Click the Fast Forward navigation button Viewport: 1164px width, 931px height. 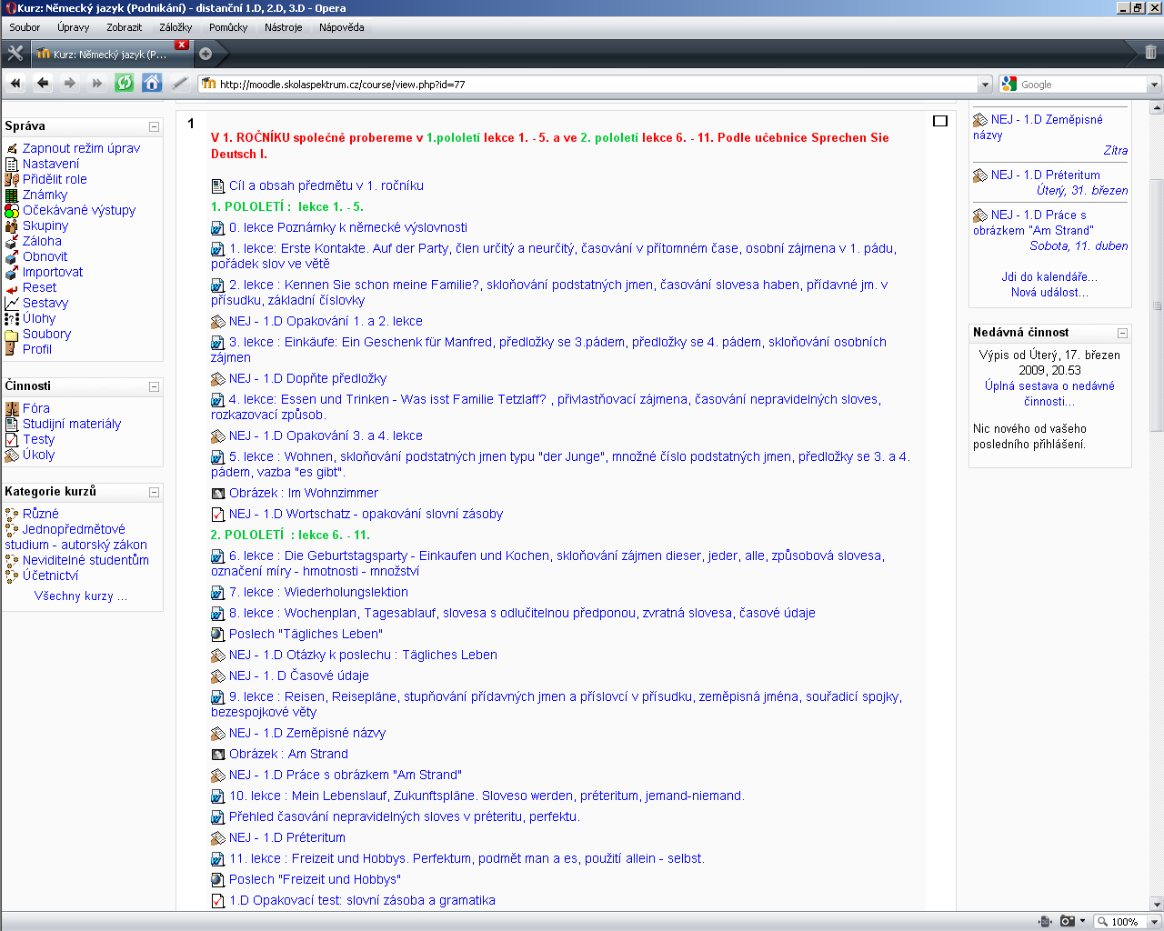point(97,84)
